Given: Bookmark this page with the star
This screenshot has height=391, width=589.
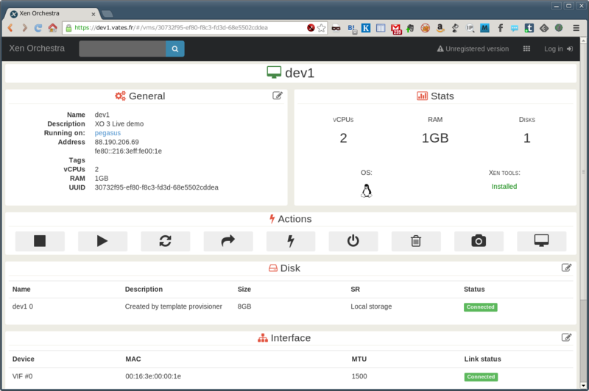Looking at the screenshot, I should coord(321,28).
